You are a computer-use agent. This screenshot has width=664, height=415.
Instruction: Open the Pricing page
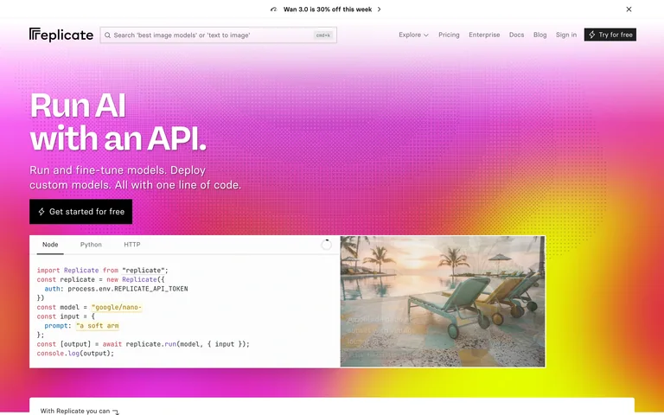click(x=449, y=35)
